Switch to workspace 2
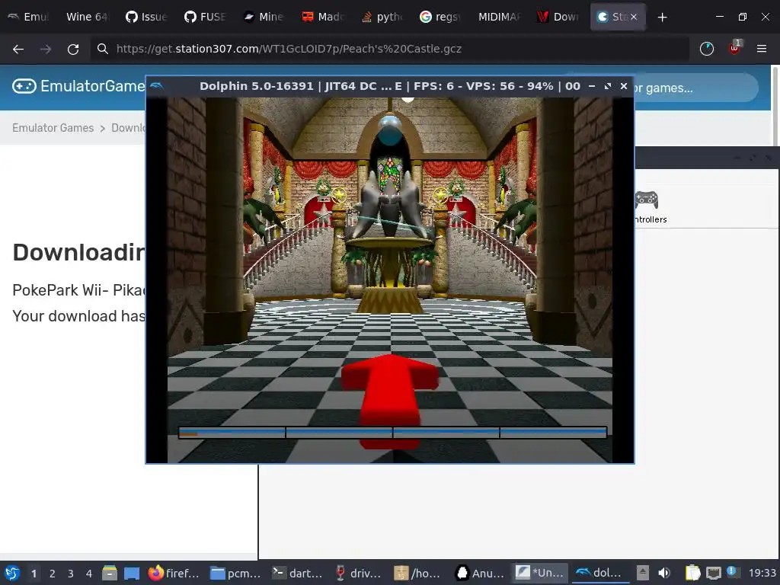 coord(53,574)
